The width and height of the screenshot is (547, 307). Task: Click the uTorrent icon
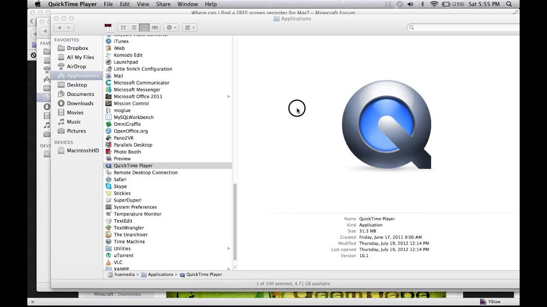click(109, 255)
